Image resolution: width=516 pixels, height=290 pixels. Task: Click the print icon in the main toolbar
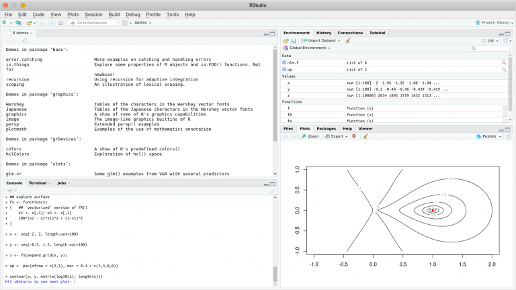[x=60, y=23]
